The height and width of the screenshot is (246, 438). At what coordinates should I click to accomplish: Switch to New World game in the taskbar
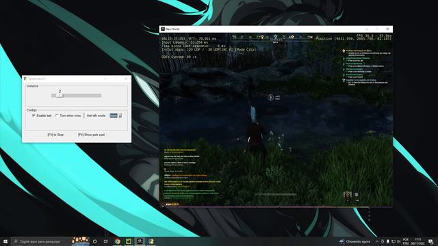[140, 241]
